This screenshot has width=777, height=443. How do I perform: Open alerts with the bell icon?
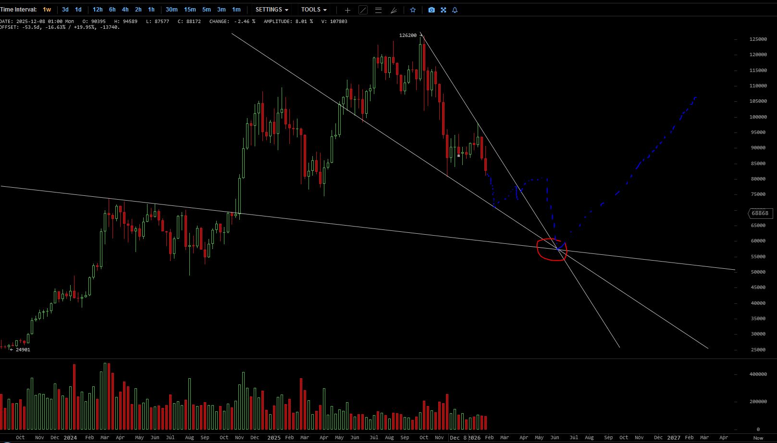[x=455, y=10]
